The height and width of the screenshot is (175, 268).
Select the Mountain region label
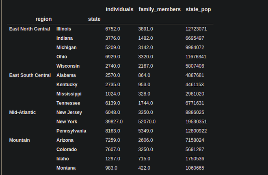point(19,140)
